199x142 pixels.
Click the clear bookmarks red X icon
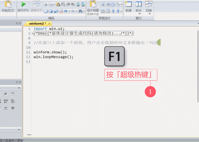click(x=61, y=11)
